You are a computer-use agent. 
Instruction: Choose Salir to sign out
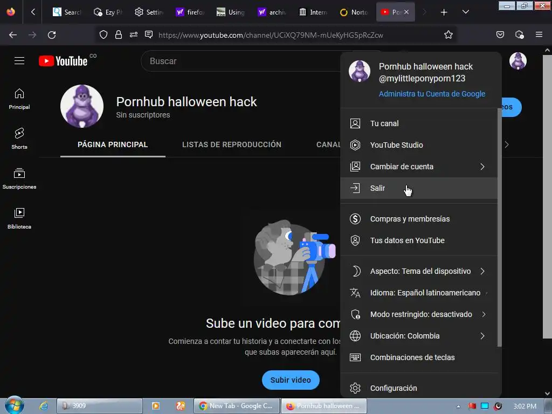(419, 188)
